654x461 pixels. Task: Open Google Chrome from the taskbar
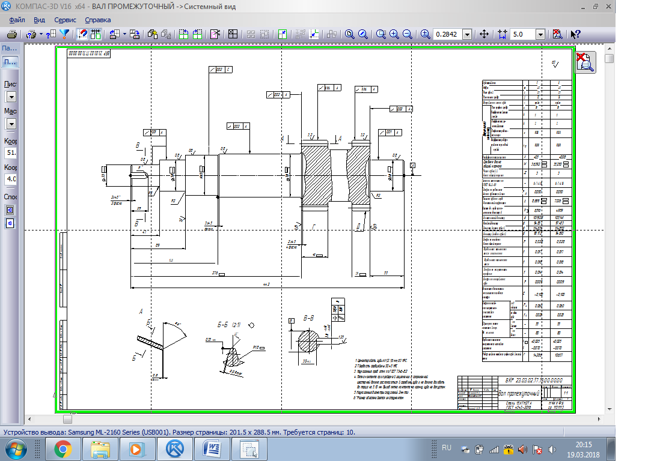(x=63, y=448)
